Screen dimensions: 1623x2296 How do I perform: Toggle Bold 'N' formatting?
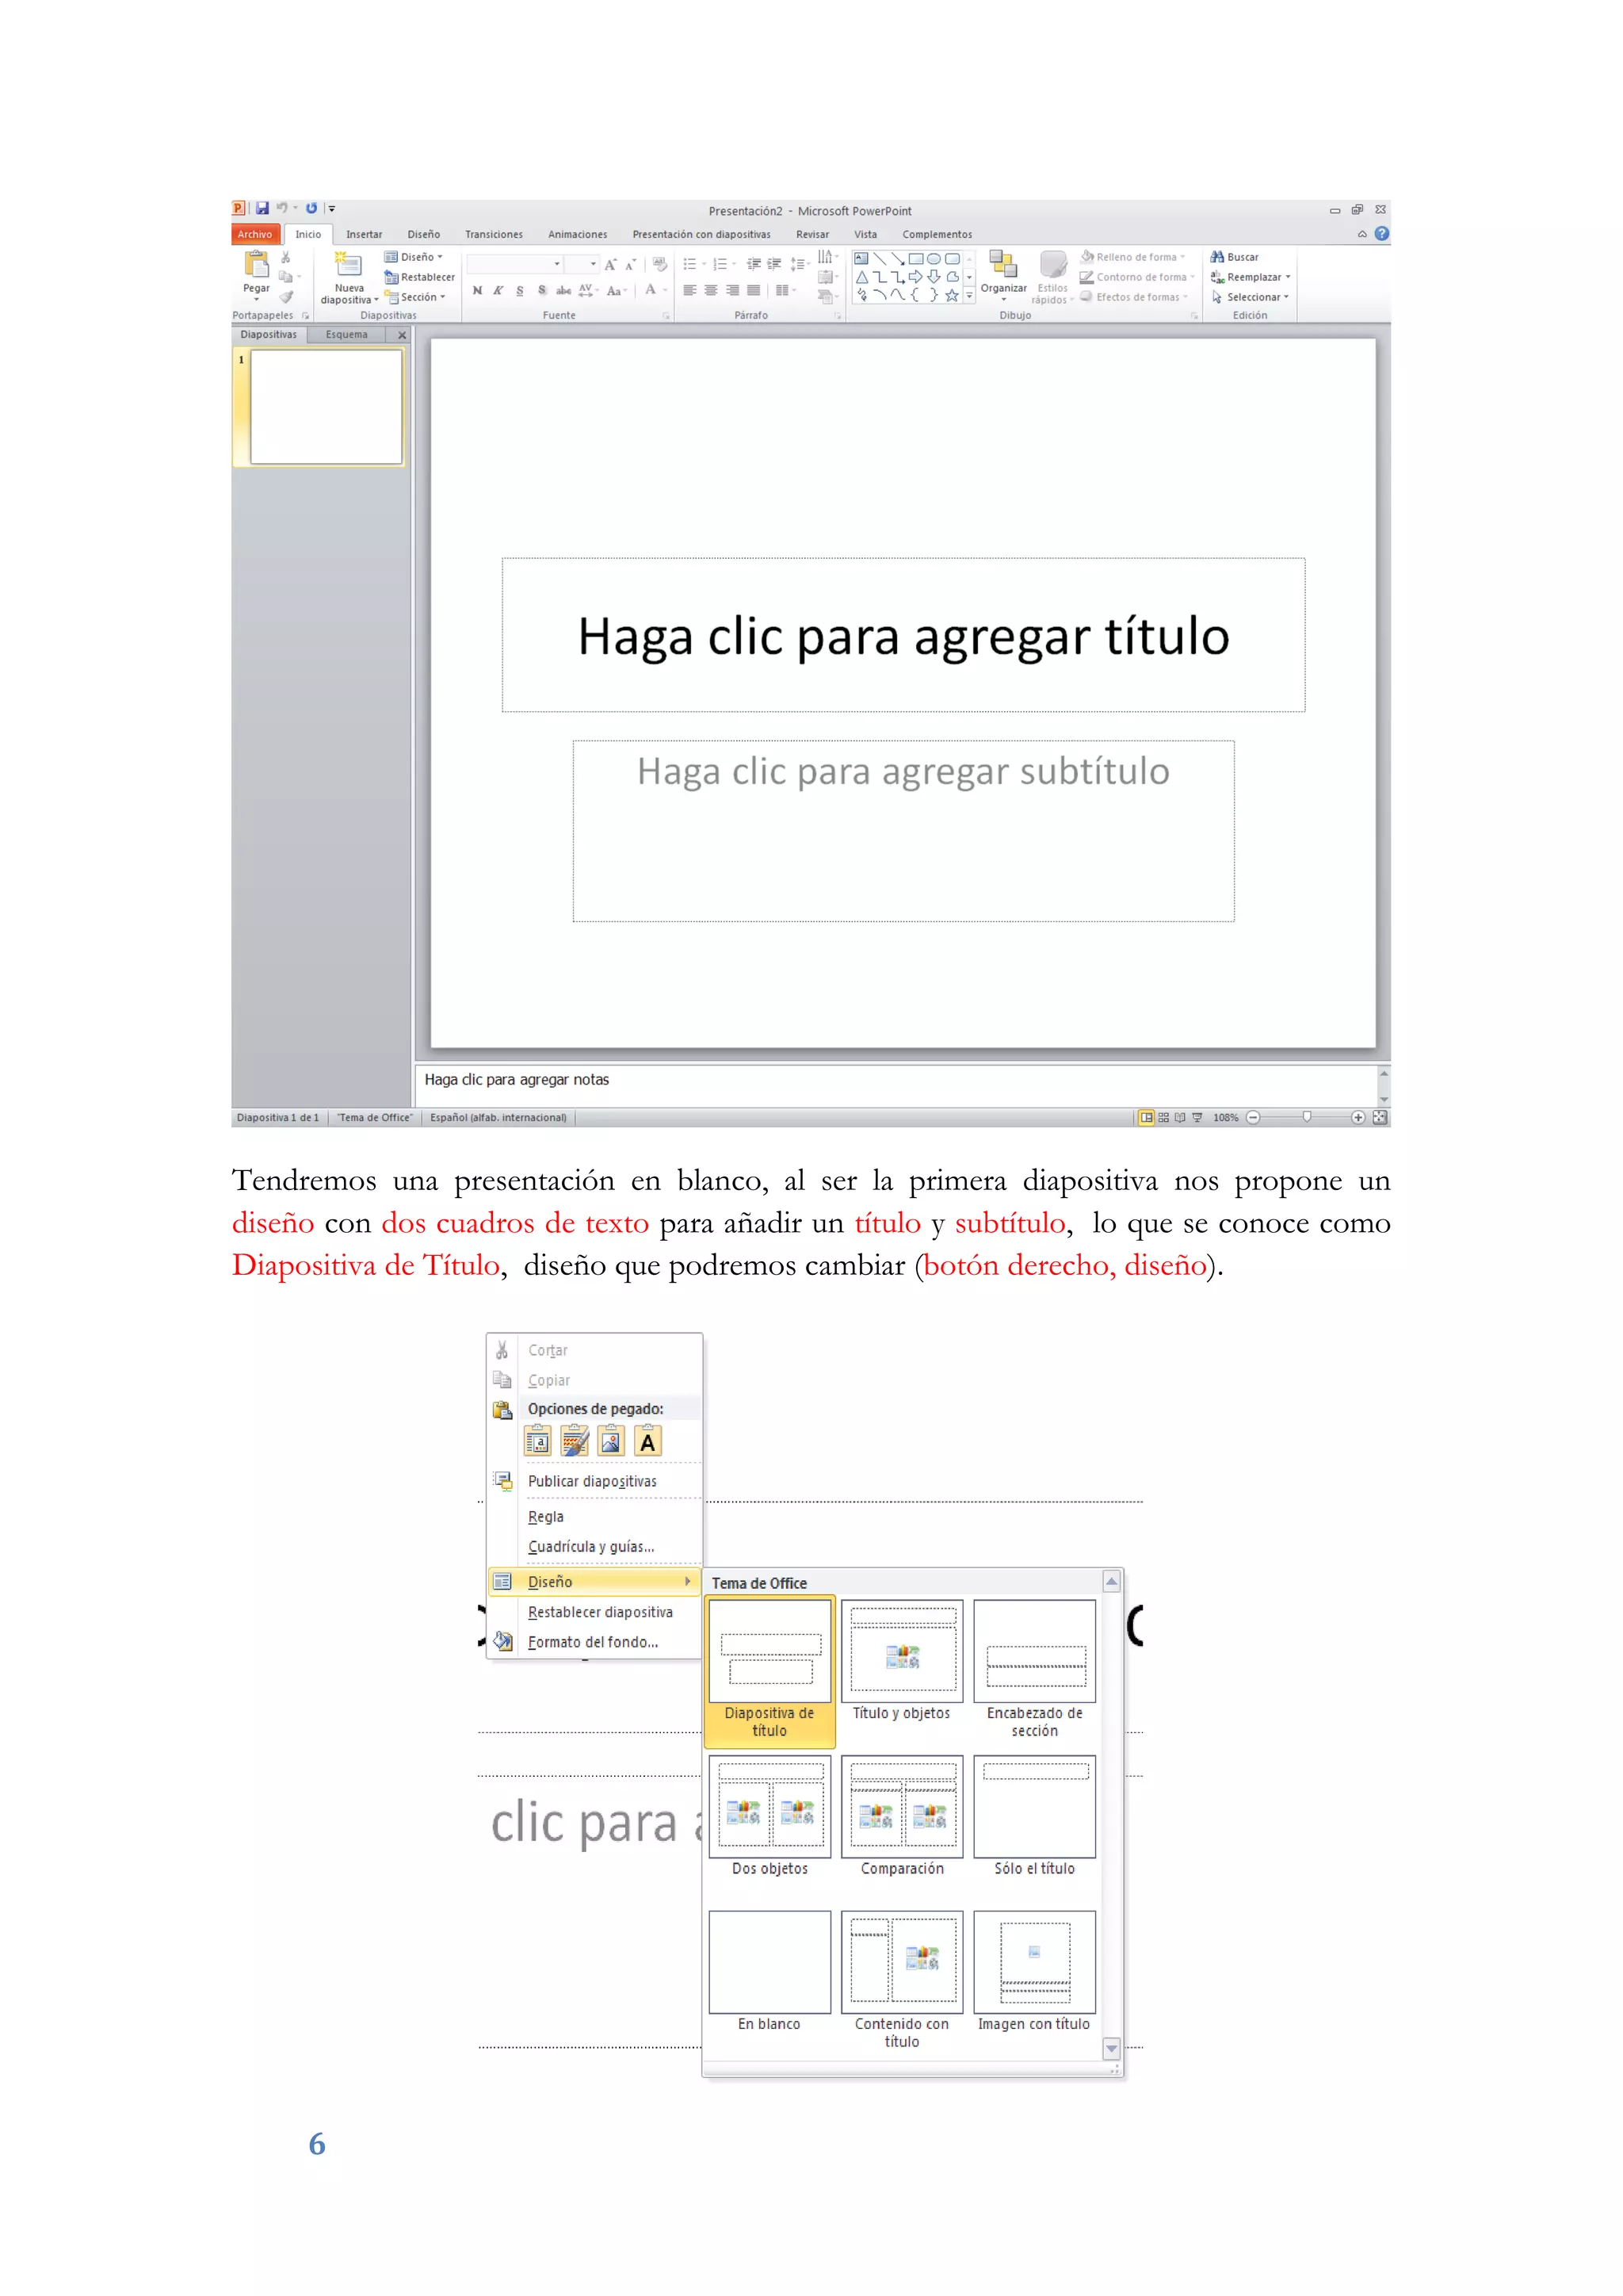[478, 290]
